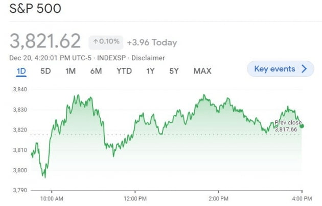Click the Prev close label on chart
This screenshot has width=322, height=206.
point(288,122)
